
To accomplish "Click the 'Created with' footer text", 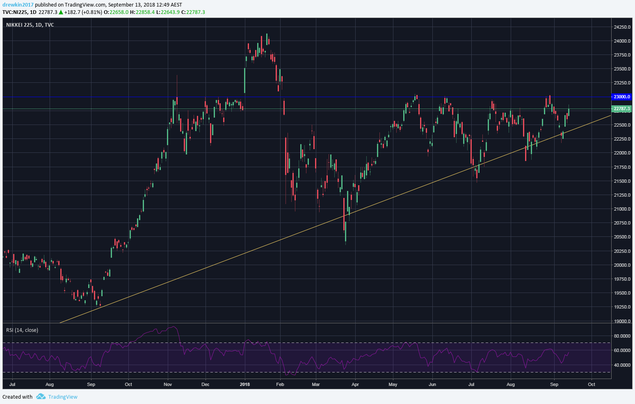I will pyautogui.click(x=17, y=397).
